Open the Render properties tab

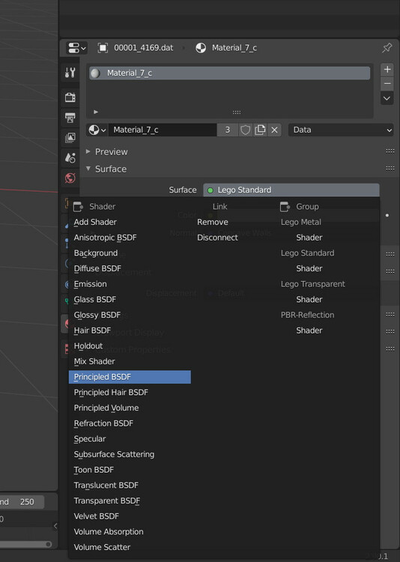70,97
